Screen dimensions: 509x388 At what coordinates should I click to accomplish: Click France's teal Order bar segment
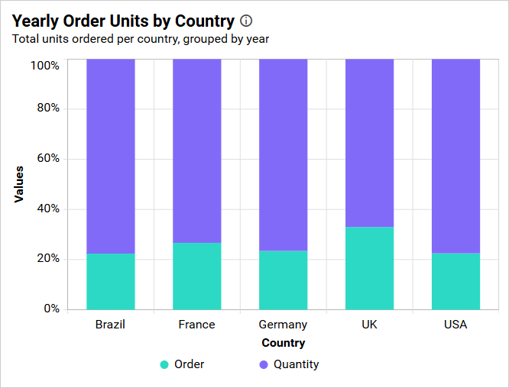[x=197, y=276]
